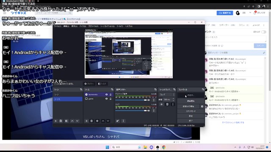Click Start Recording in OBS Controls
Screen dimensions: 271x152
coord(191,101)
